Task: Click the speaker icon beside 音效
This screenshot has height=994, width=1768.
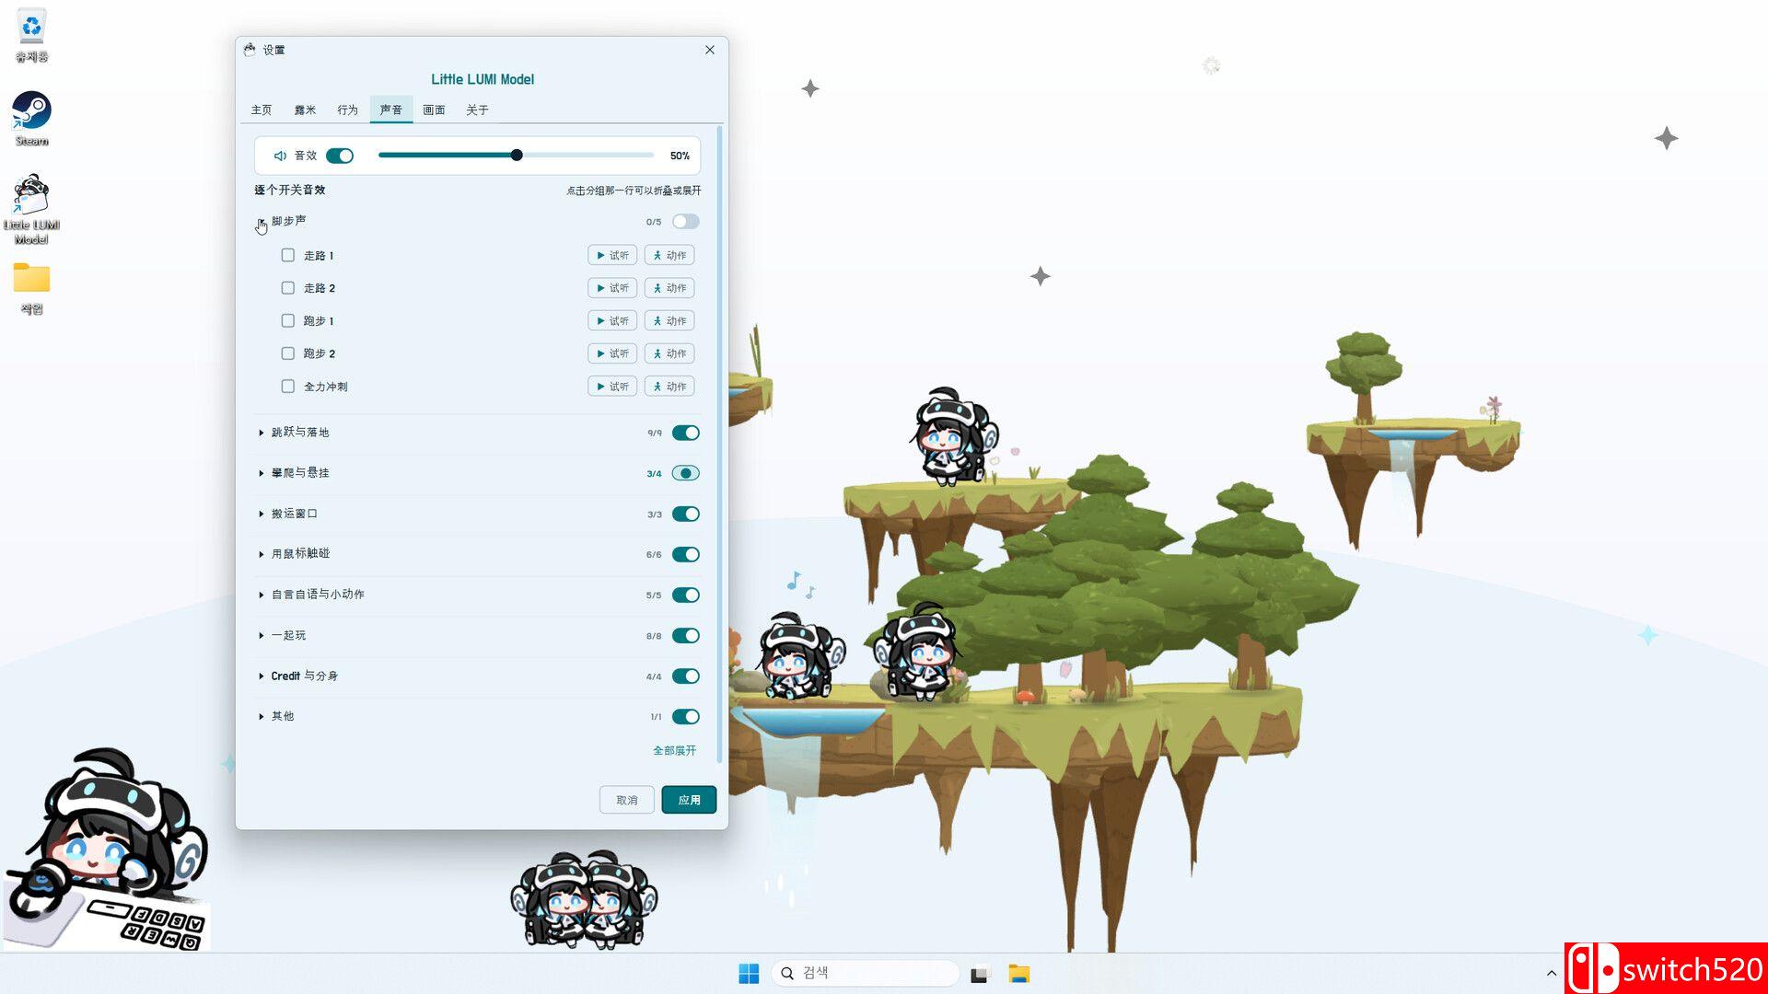Action: 280,156
